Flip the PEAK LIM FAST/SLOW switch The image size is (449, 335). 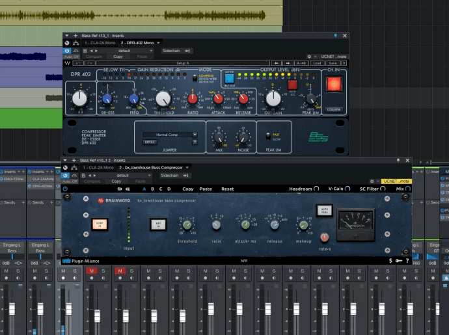pos(268,137)
